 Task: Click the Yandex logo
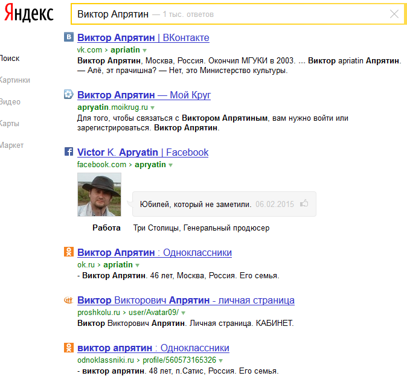28,14
